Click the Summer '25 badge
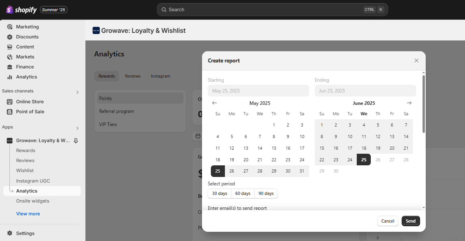This screenshot has width=465, height=241. coord(54,10)
